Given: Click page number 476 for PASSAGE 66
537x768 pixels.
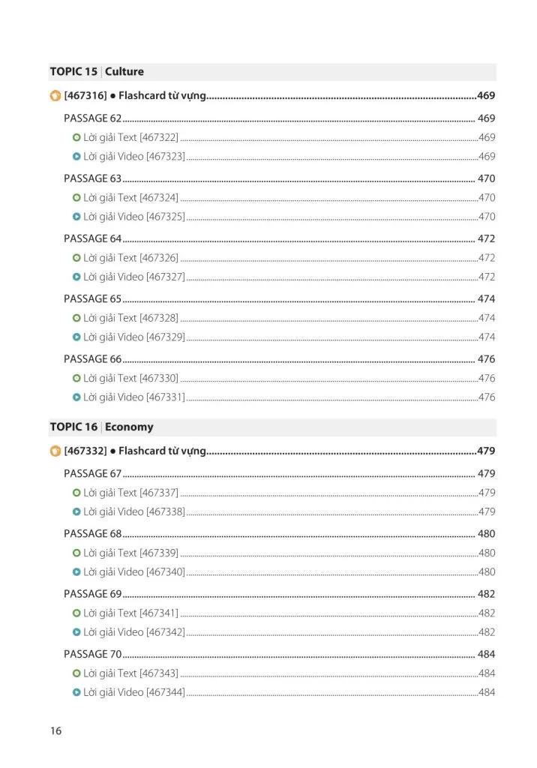Looking at the screenshot, I should tap(486, 359).
